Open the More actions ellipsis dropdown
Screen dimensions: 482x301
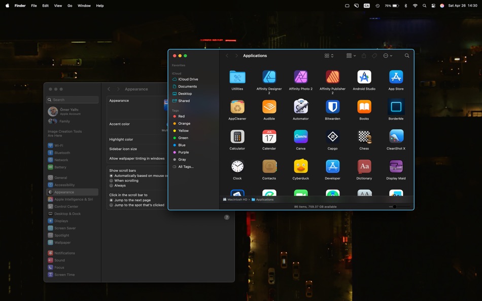click(388, 56)
